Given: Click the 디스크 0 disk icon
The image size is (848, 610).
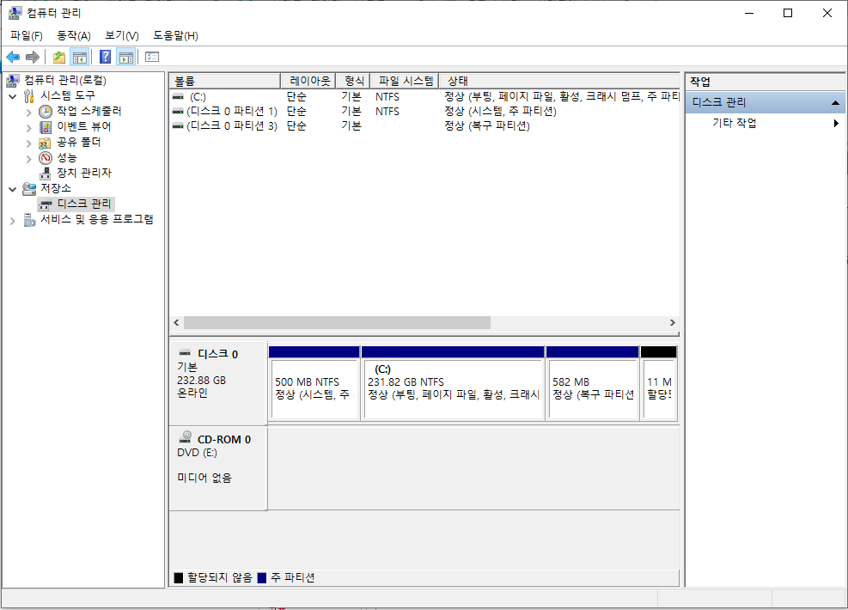Looking at the screenshot, I should (x=185, y=353).
